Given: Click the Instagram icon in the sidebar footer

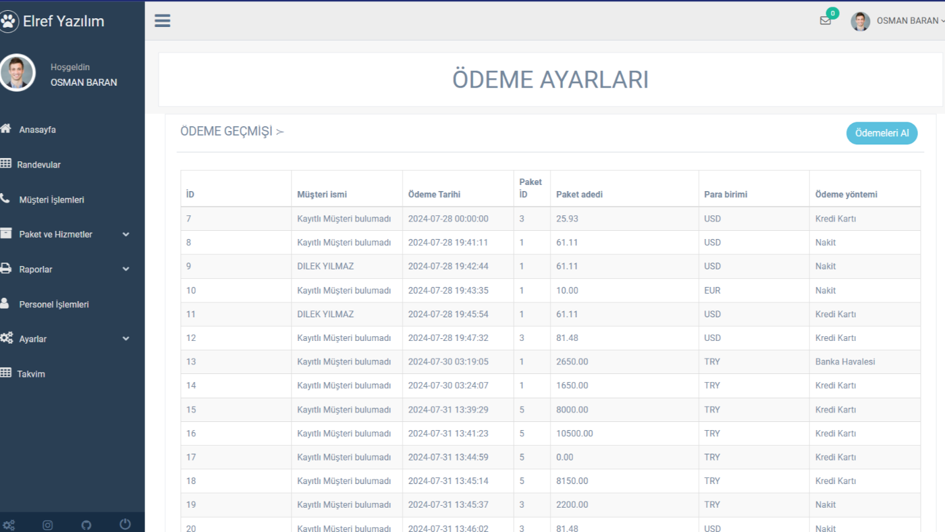Looking at the screenshot, I should pos(47,525).
